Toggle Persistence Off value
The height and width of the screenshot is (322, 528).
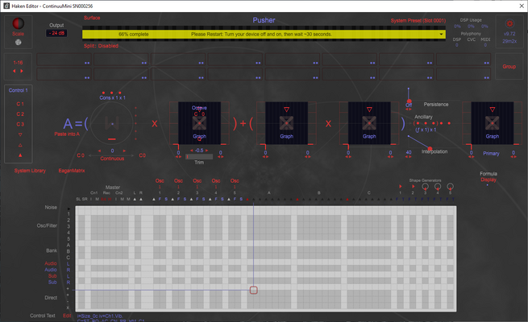(x=409, y=105)
